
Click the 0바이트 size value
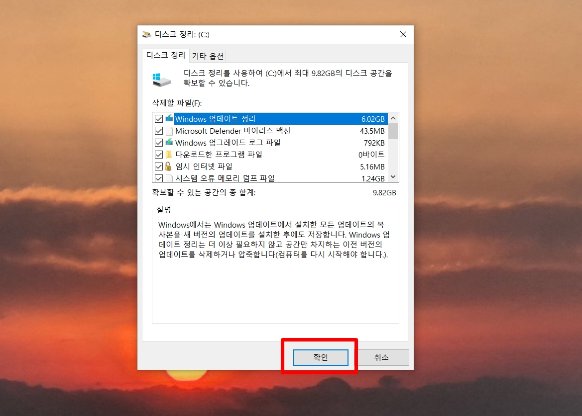[x=371, y=155]
